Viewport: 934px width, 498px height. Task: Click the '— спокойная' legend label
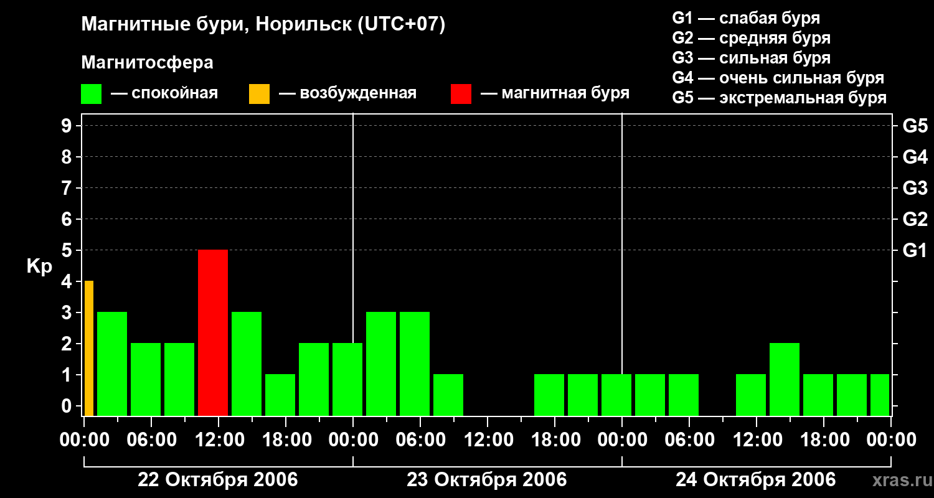pos(164,93)
